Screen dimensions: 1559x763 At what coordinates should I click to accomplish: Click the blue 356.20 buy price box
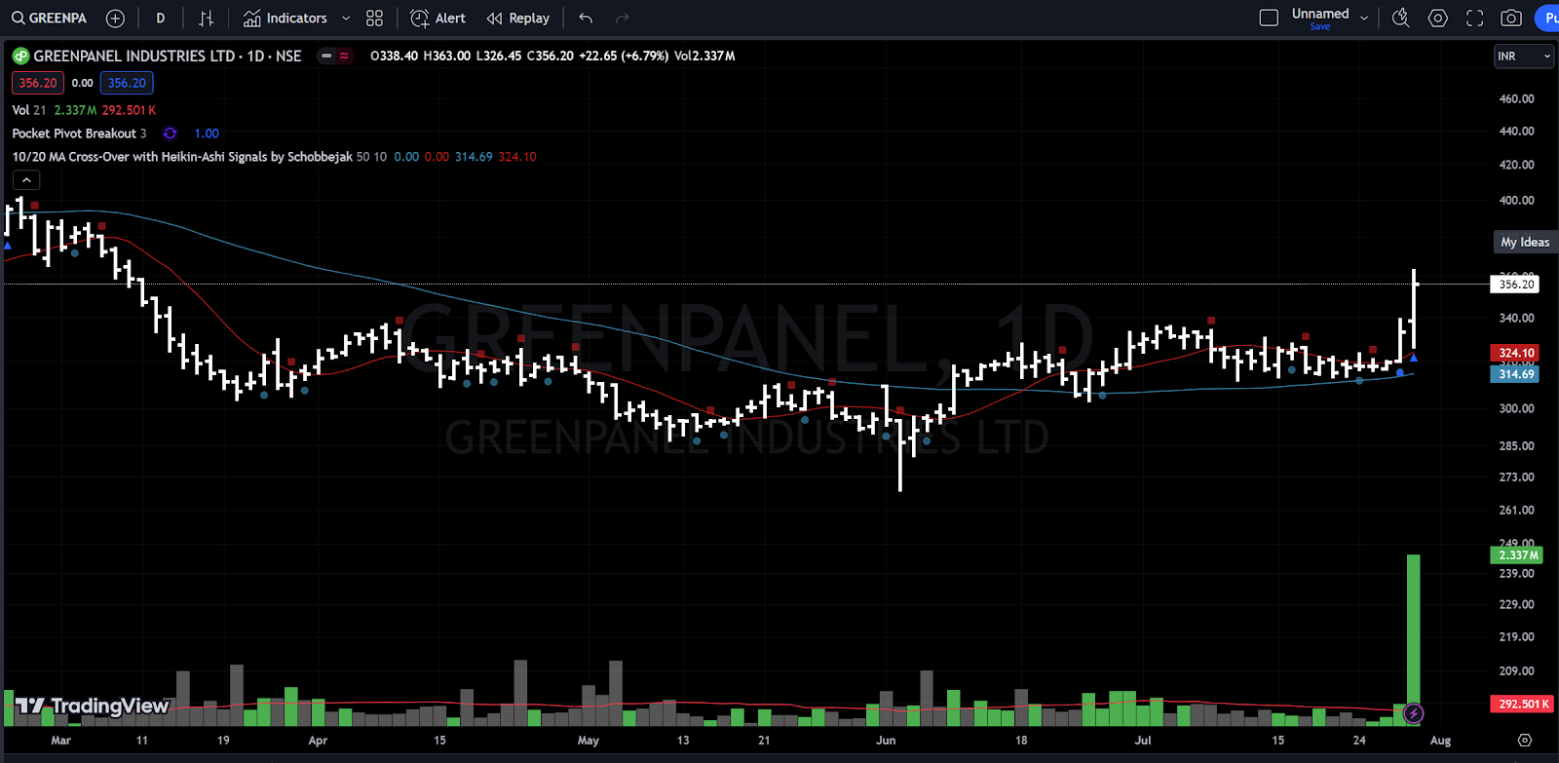pyautogui.click(x=127, y=83)
